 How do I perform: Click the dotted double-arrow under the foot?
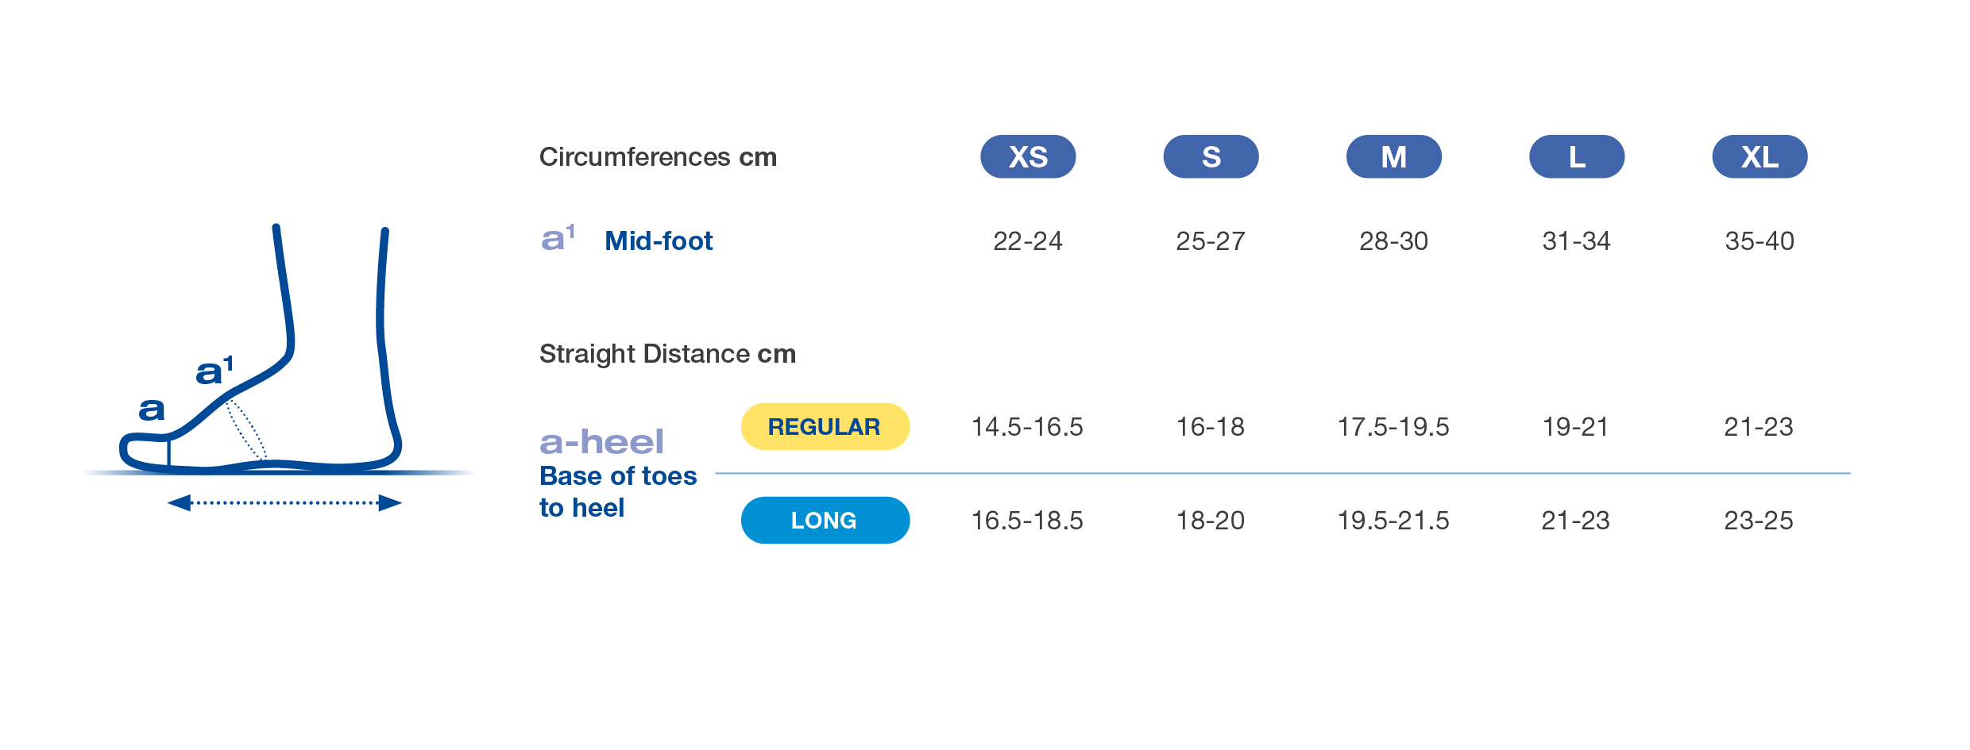pos(284,503)
